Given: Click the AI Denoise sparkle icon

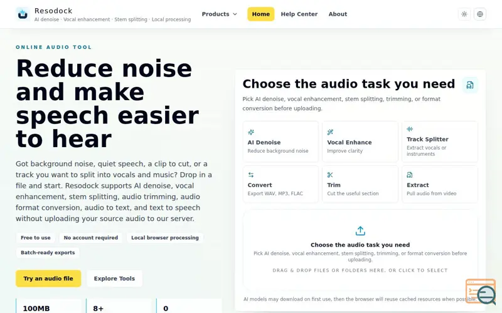Looking at the screenshot, I should (251, 132).
